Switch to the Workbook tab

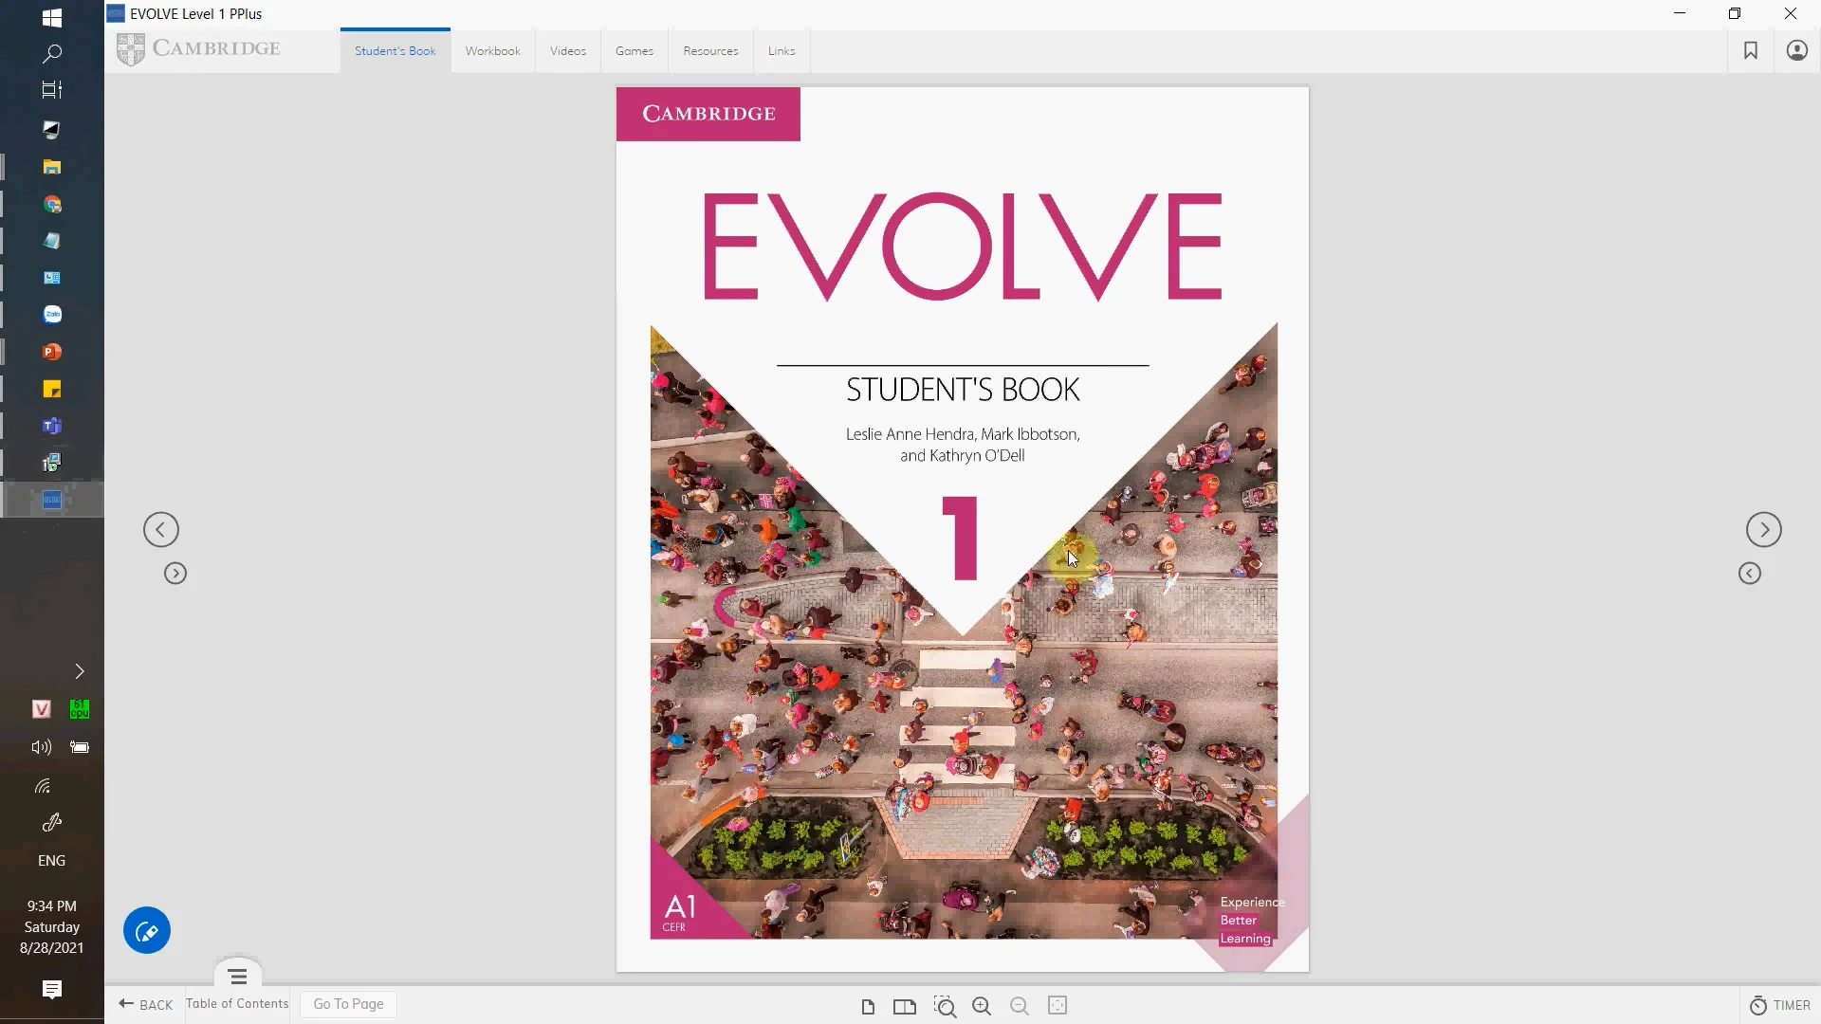tap(492, 50)
